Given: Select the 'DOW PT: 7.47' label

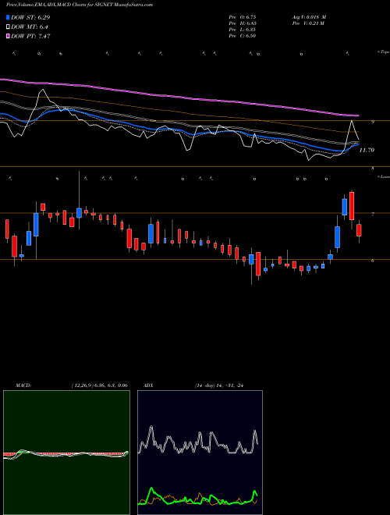Looking at the screenshot, I should (x=30, y=36).
